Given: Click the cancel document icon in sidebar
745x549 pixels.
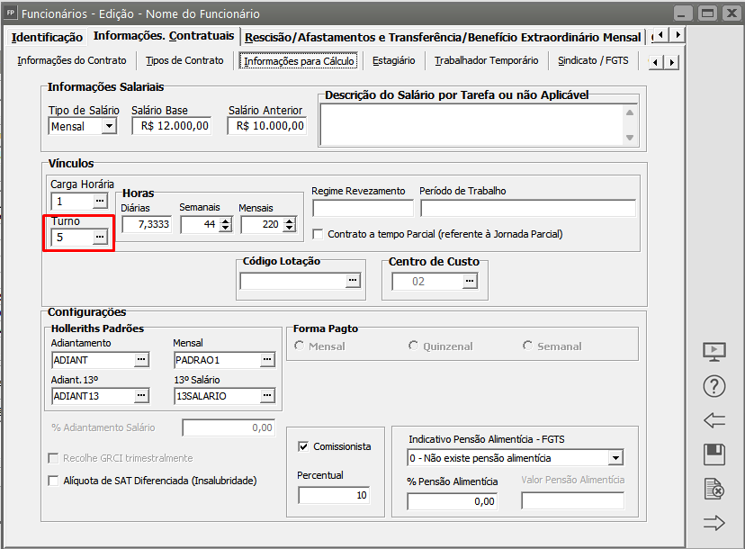Looking at the screenshot, I should (714, 489).
